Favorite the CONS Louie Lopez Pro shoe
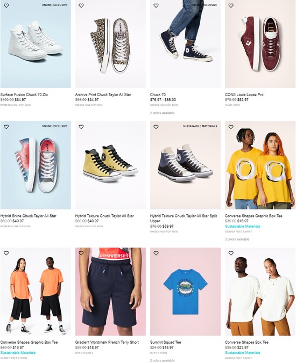The image size is (296, 363). click(231, 5)
